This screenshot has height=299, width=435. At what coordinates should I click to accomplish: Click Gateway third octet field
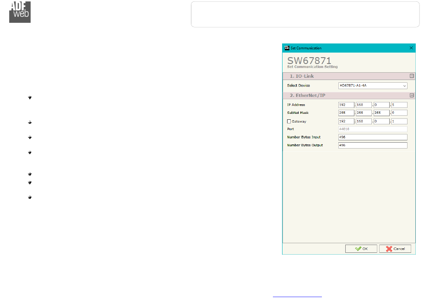[381, 121]
